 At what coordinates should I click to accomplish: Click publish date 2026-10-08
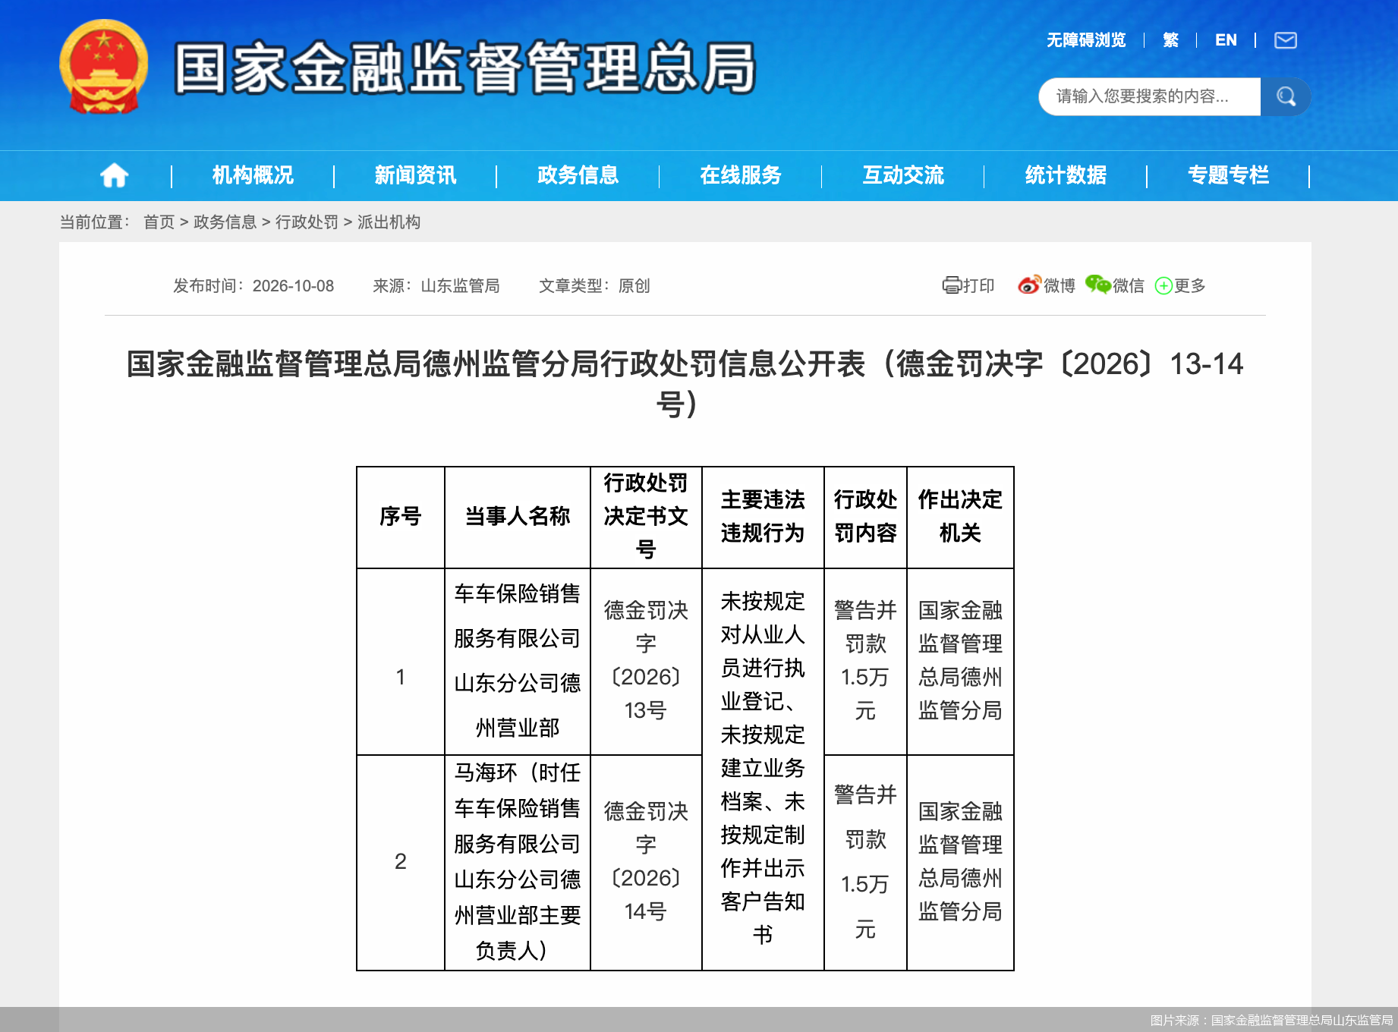click(x=293, y=286)
